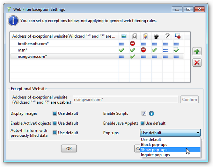Select Block pop-ups from the list
This screenshot has height=167, width=213.
pos(155,144)
